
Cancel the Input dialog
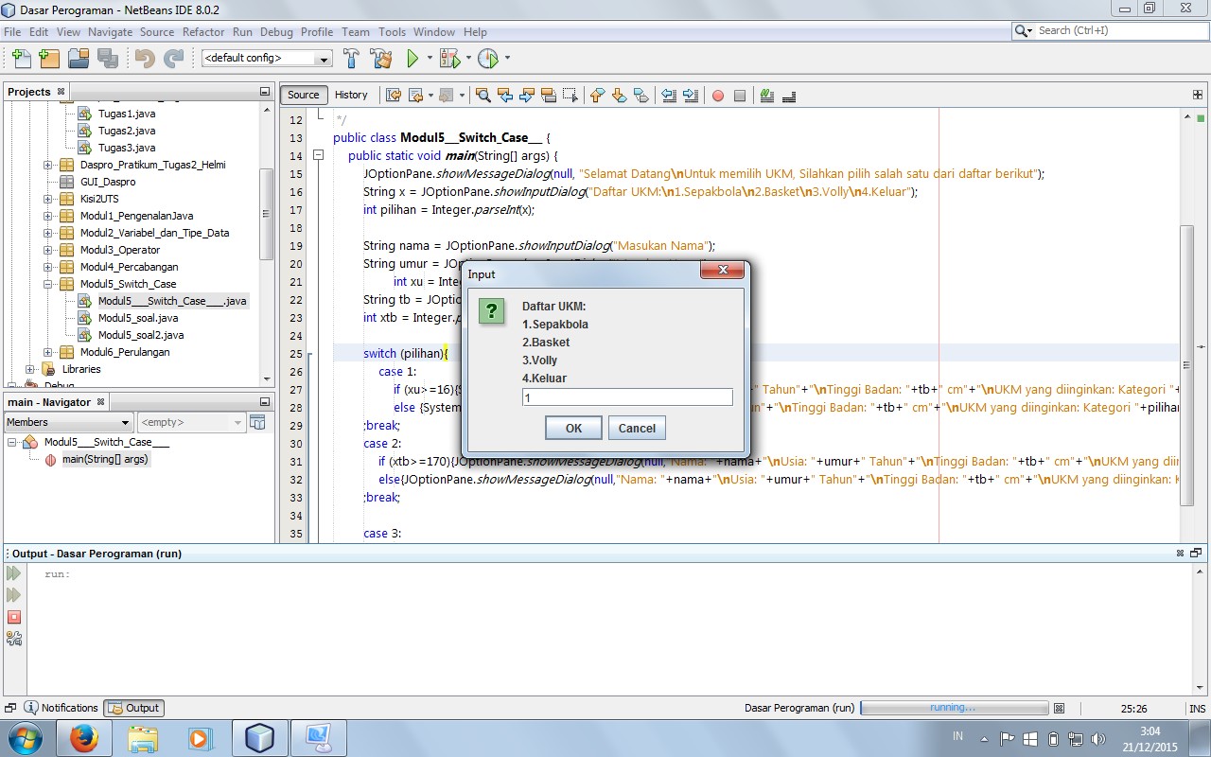pyautogui.click(x=637, y=428)
